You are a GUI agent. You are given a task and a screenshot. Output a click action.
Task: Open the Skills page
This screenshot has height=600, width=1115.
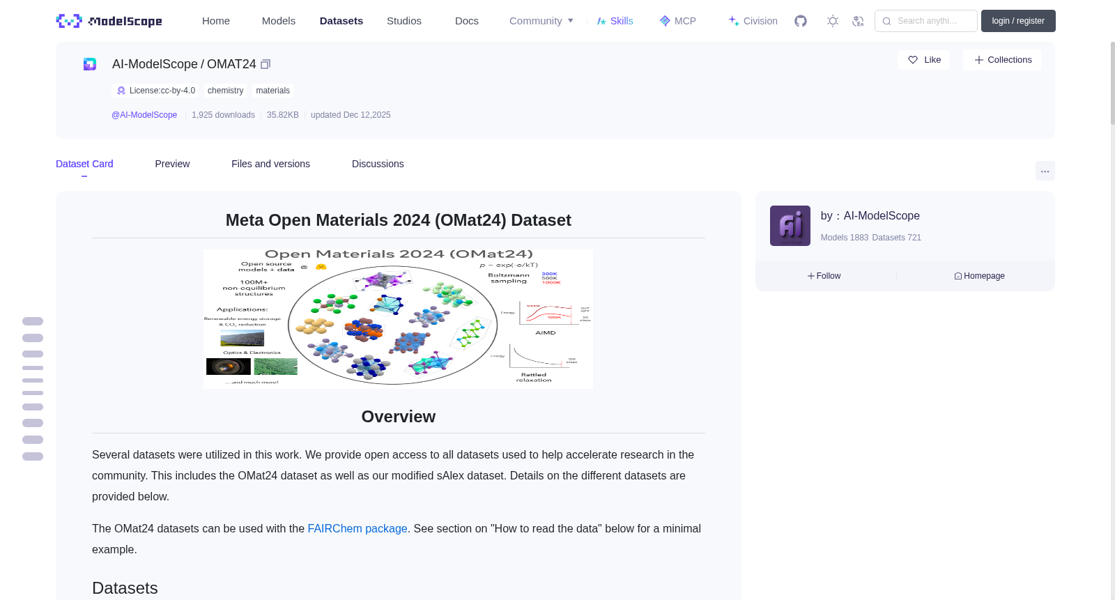615,21
